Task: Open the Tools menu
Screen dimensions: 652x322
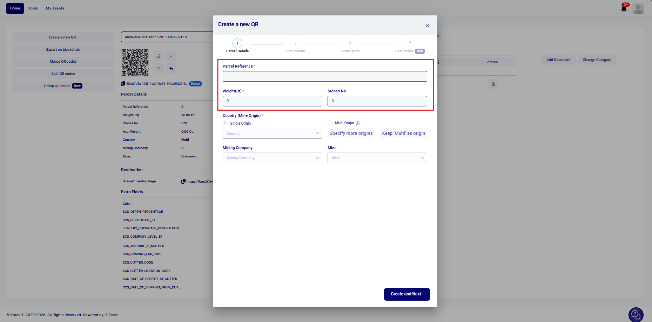Action: tap(33, 8)
